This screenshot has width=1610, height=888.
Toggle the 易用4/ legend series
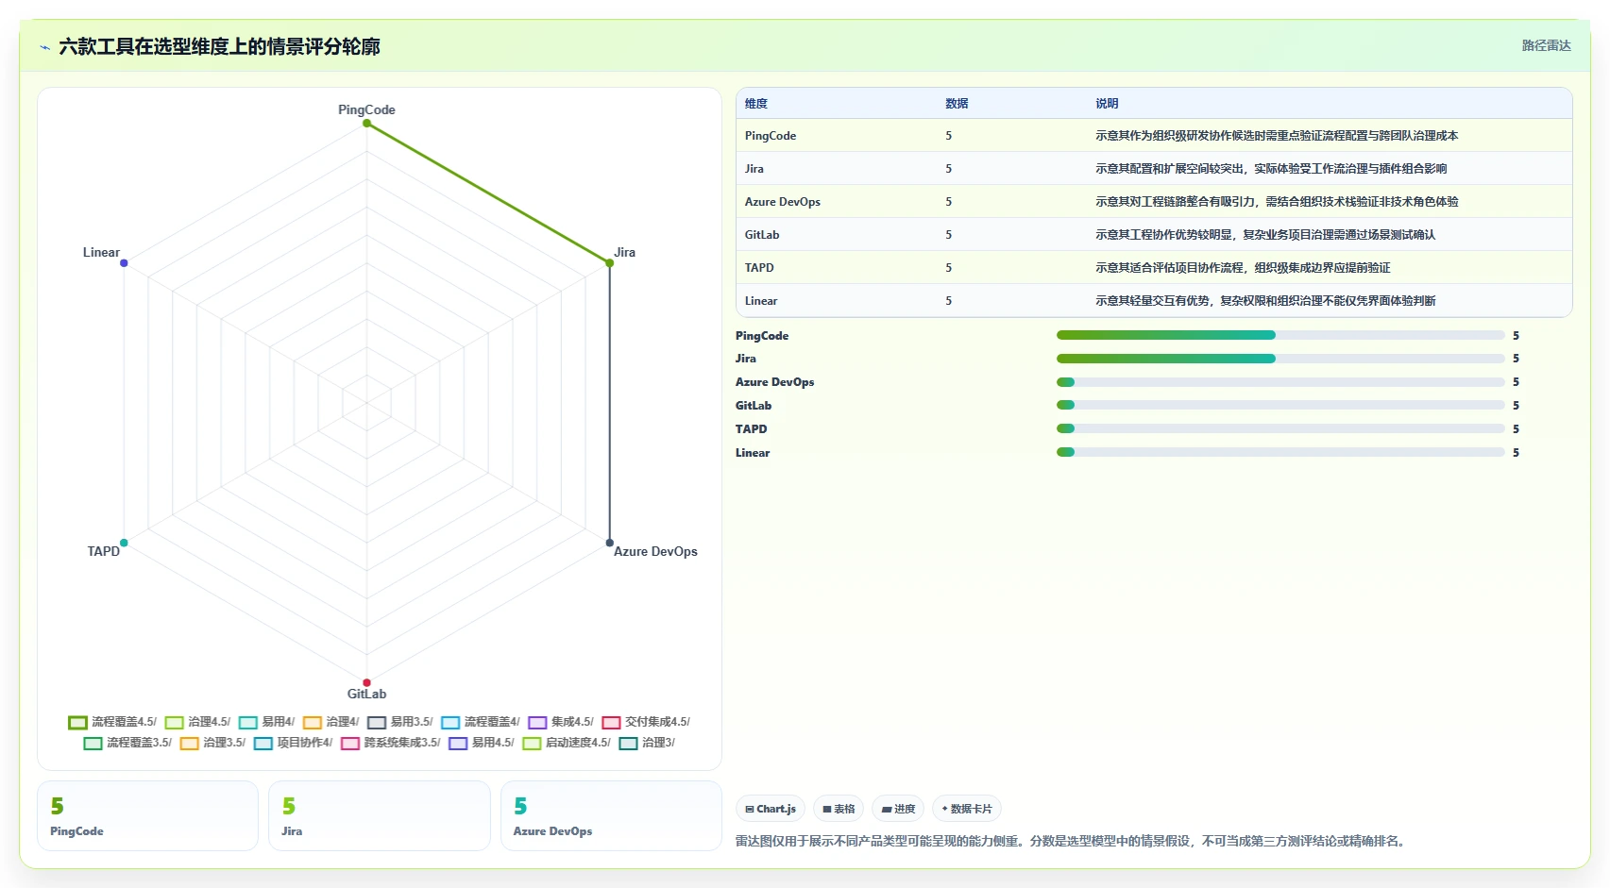[x=266, y=722]
